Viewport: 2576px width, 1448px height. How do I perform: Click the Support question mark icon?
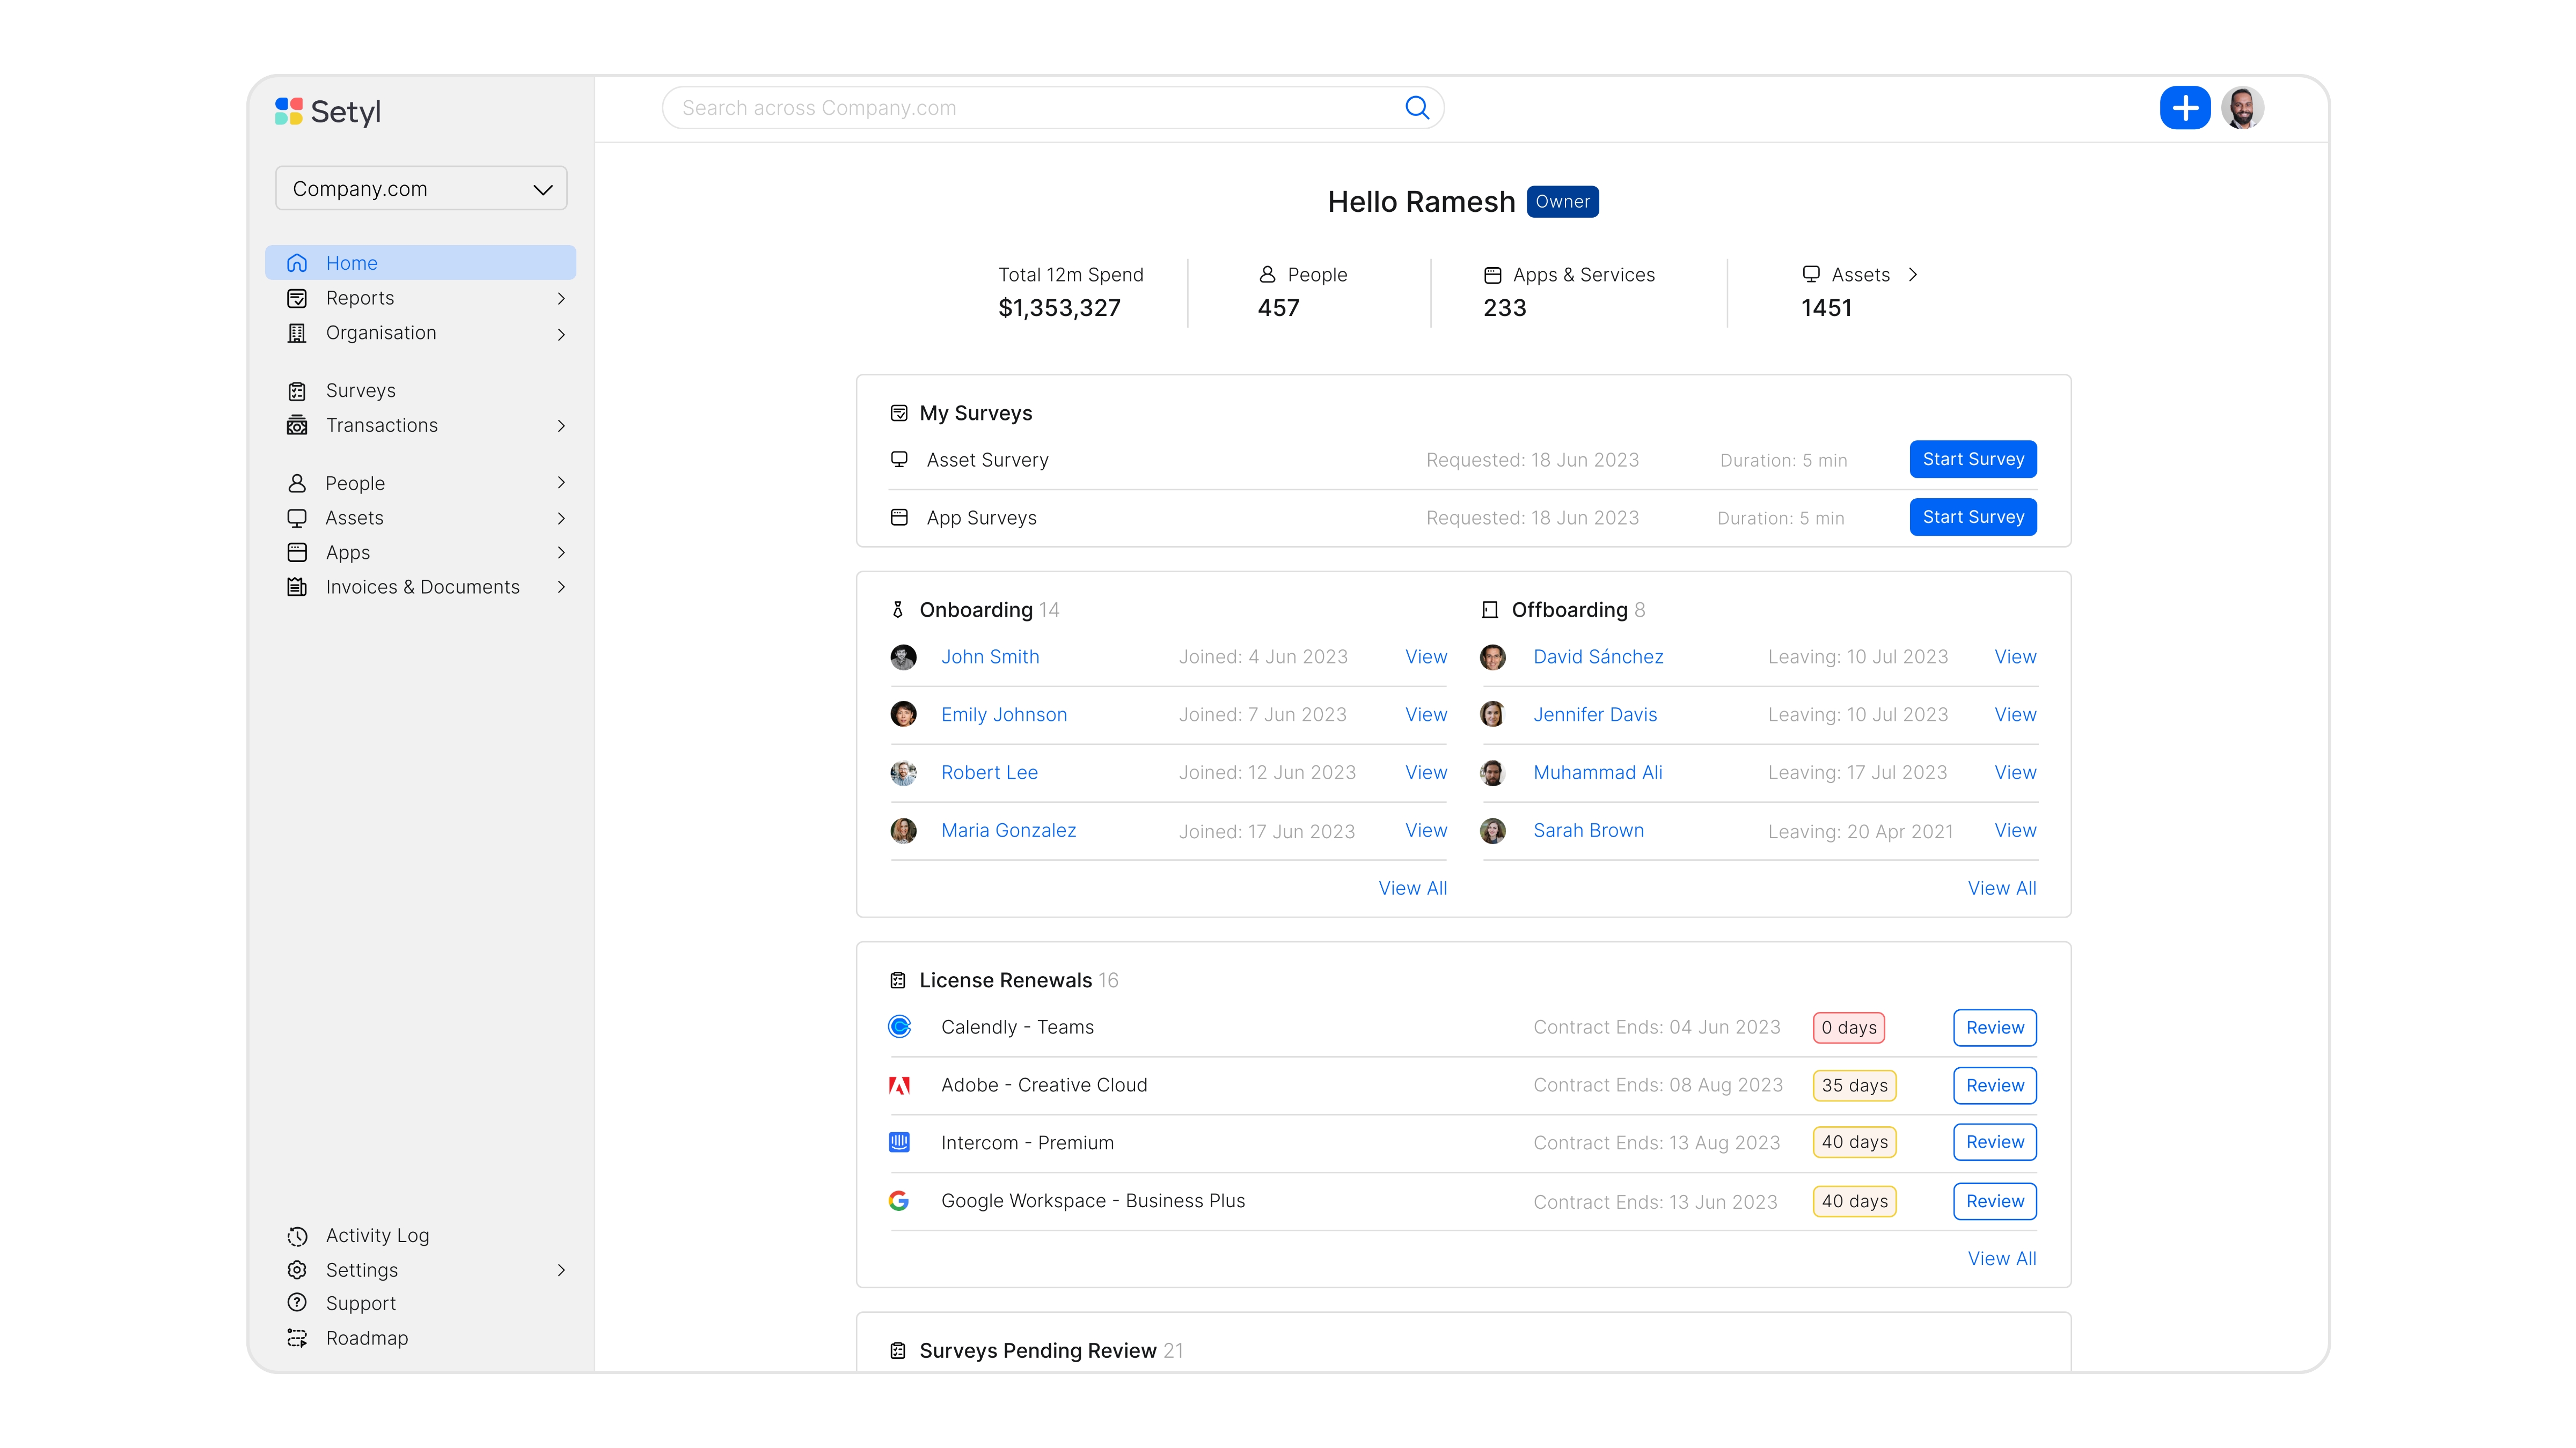pos(297,1303)
